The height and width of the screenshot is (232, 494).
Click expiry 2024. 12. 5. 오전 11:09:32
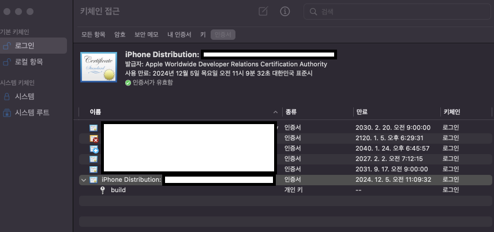point(393,179)
